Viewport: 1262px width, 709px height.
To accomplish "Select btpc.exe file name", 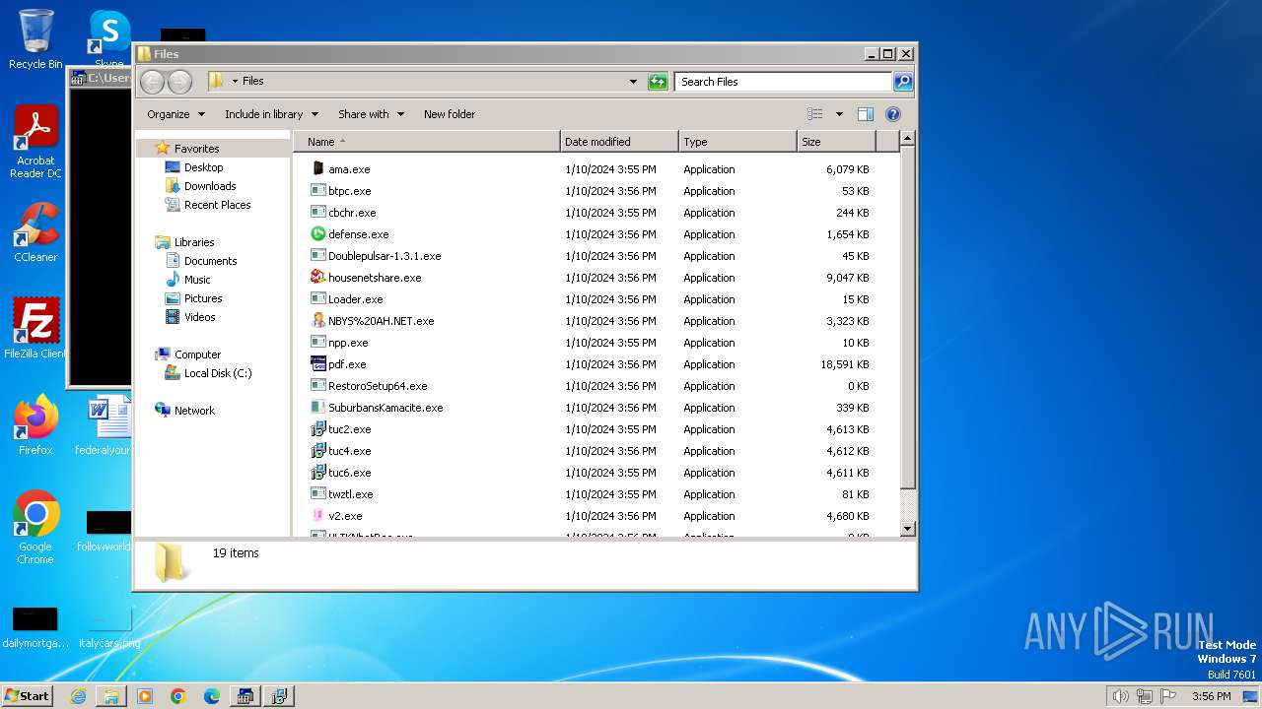I will click(350, 191).
